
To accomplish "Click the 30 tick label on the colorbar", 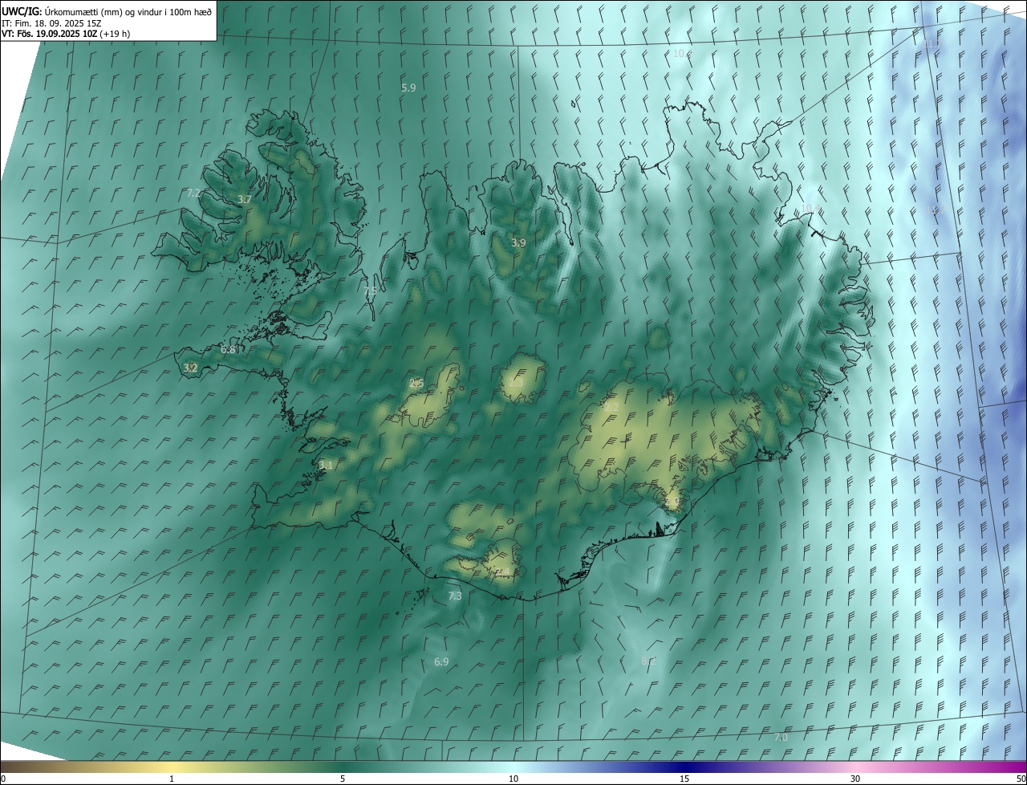I will (x=855, y=779).
